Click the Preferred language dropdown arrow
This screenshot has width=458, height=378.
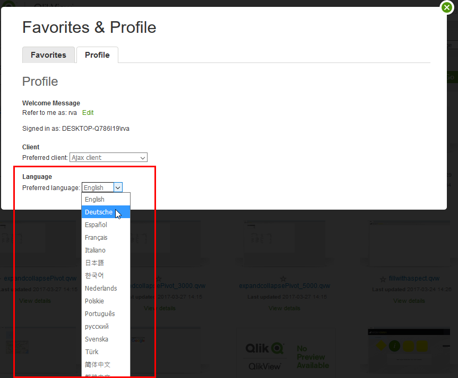click(x=118, y=187)
